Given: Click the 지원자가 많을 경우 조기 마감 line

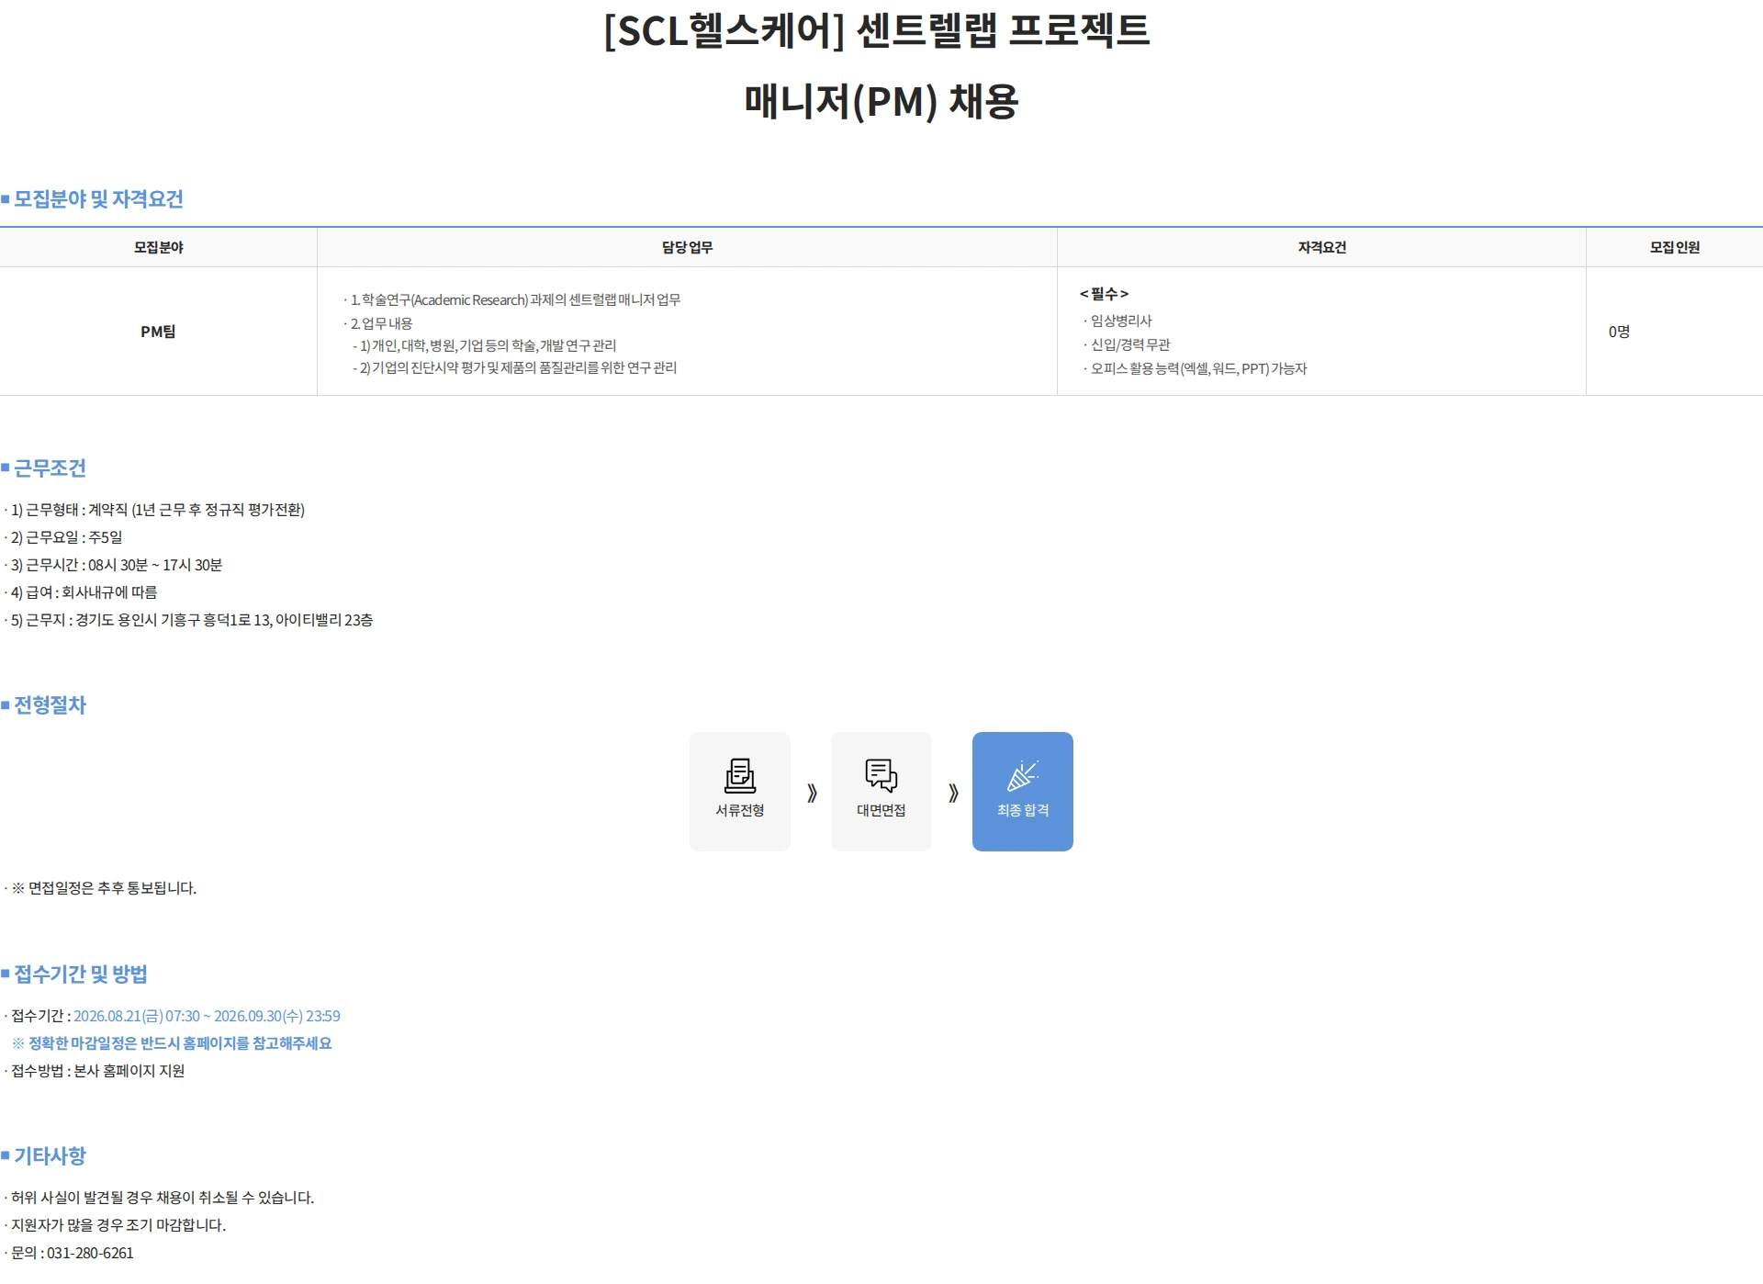Looking at the screenshot, I should [115, 1225].
